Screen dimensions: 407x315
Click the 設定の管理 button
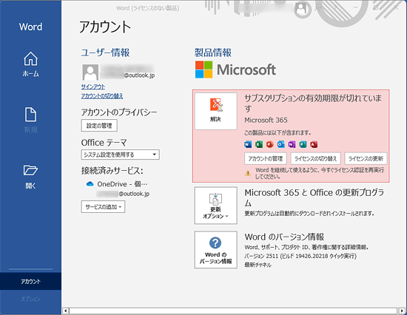99,126
